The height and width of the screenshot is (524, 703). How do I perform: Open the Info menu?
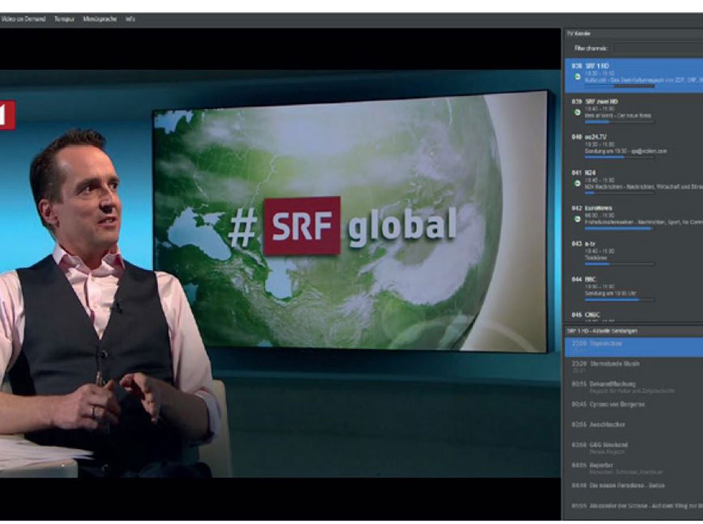coord(130,19)
